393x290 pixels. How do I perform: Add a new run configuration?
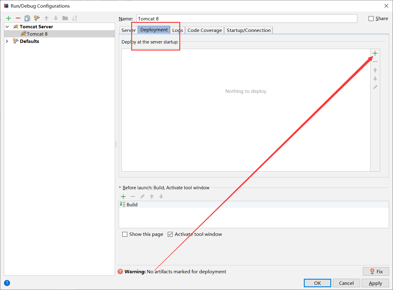click(x=9, y=18)
